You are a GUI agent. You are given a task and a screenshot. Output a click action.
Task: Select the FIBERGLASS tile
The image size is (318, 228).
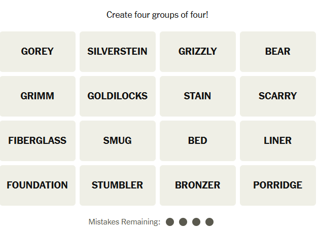point(38,141)
